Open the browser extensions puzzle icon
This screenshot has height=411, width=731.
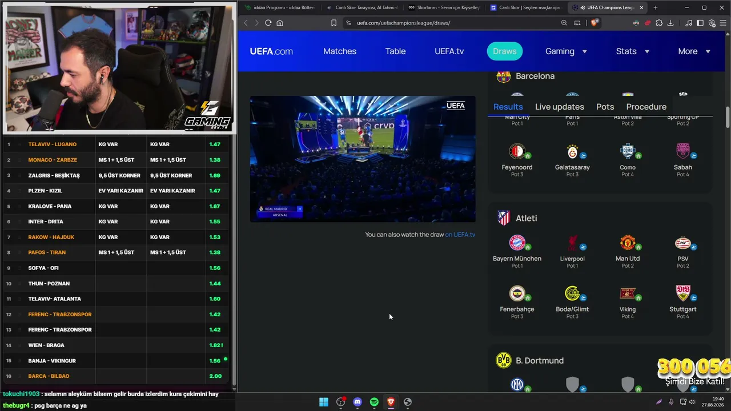659,23
